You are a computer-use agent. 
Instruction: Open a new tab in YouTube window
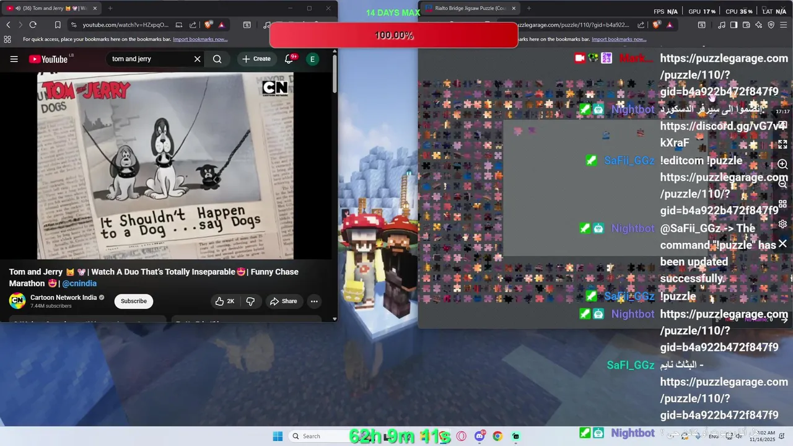pos(110,8)
